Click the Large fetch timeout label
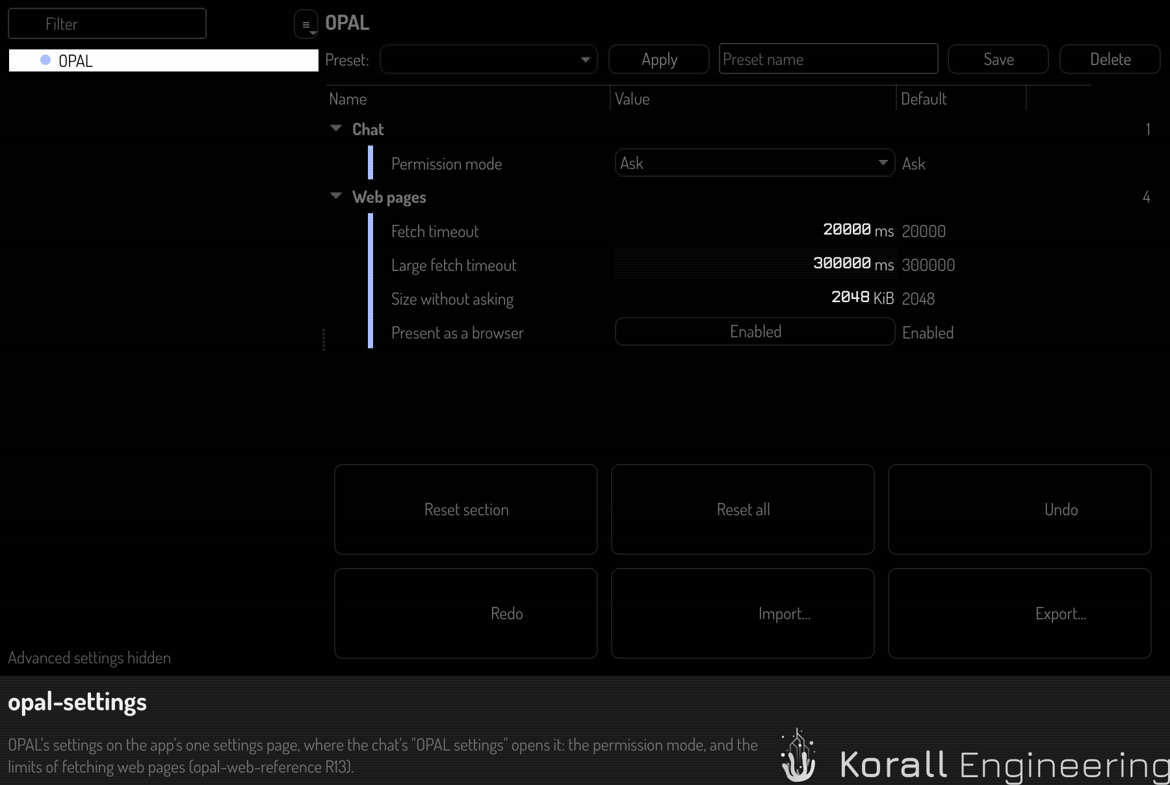This screenshot has width=1170, height=785. tap(454, 265)
